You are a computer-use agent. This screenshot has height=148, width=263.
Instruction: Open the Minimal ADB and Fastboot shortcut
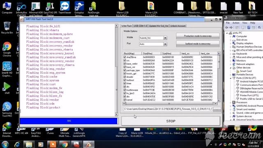[x=36, y=9]
